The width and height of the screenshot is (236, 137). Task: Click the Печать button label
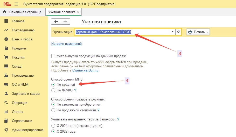(x=199, y=32)
